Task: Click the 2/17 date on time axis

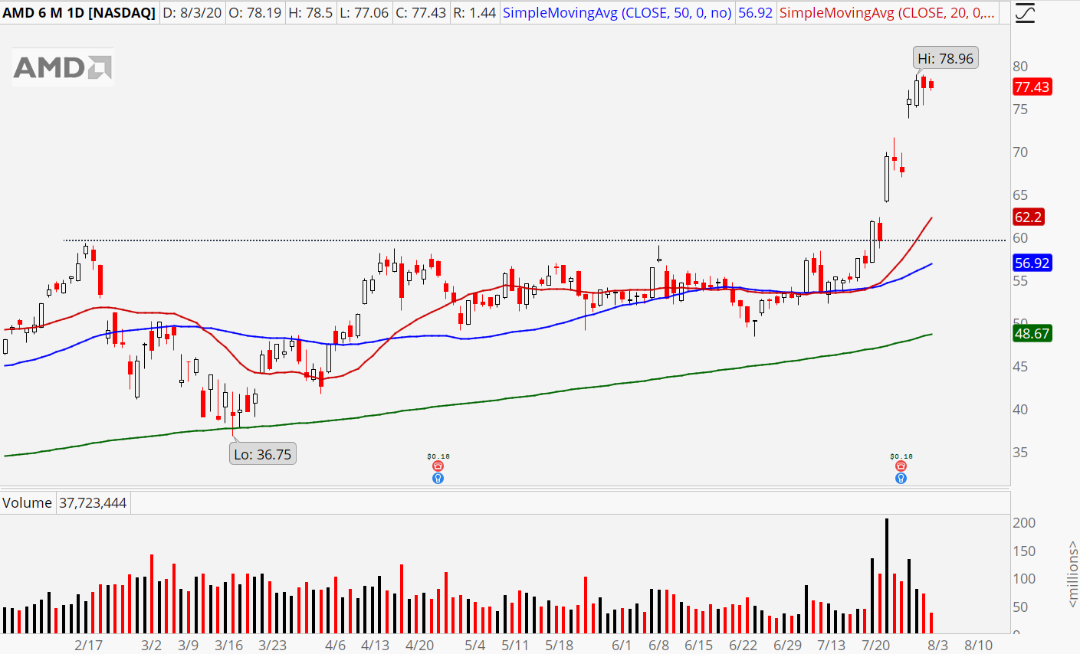Action: (x=88, y=645)
